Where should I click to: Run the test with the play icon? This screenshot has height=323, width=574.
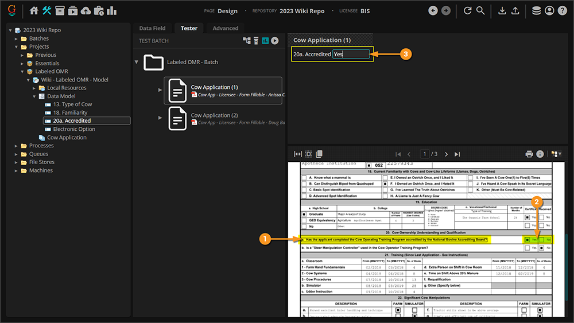click(x=275, y=41)
